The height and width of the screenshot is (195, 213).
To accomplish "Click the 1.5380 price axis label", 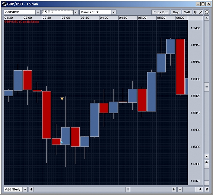I will [196, 164].
